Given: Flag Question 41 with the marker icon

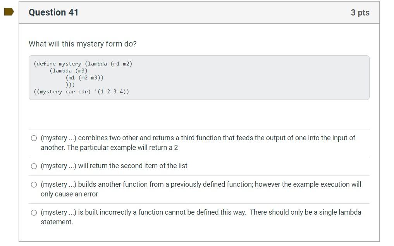Looking at the screenshot, I should point(9,12).
